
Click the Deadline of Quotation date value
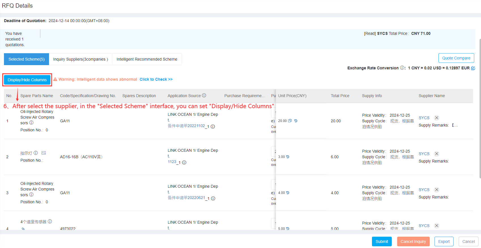click(x=79, y=21)
